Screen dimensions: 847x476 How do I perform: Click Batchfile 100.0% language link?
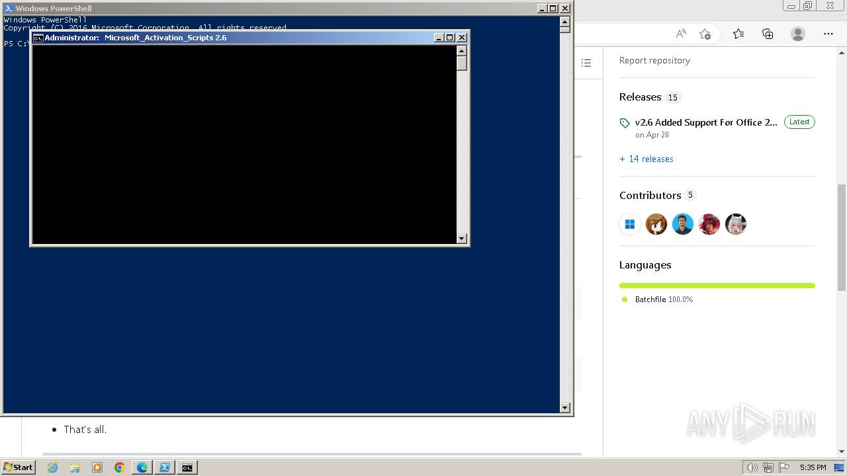(x=664, y=299)
